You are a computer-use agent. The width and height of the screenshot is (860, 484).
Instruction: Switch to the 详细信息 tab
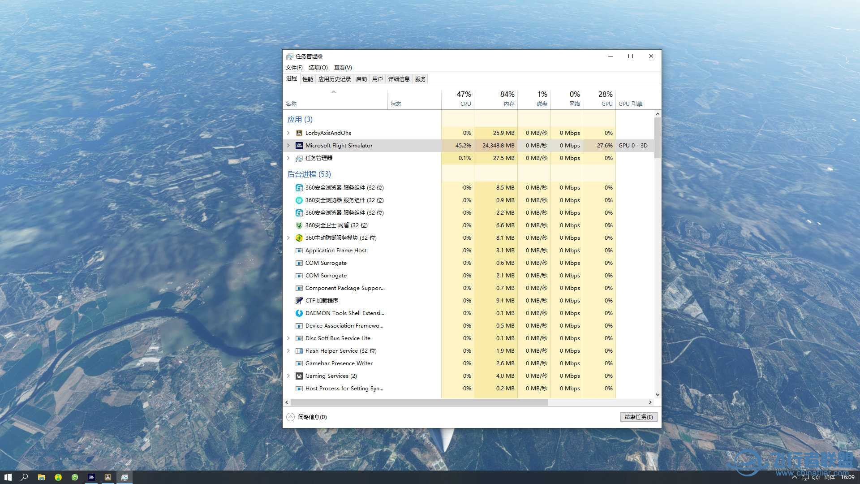(399, 79)
